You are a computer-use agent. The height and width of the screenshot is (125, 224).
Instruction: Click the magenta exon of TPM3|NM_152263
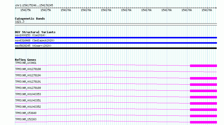(x=203, y=122)
